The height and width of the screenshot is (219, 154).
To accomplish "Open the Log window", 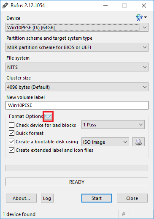I will pyautogui.click(x=47, y=198).
